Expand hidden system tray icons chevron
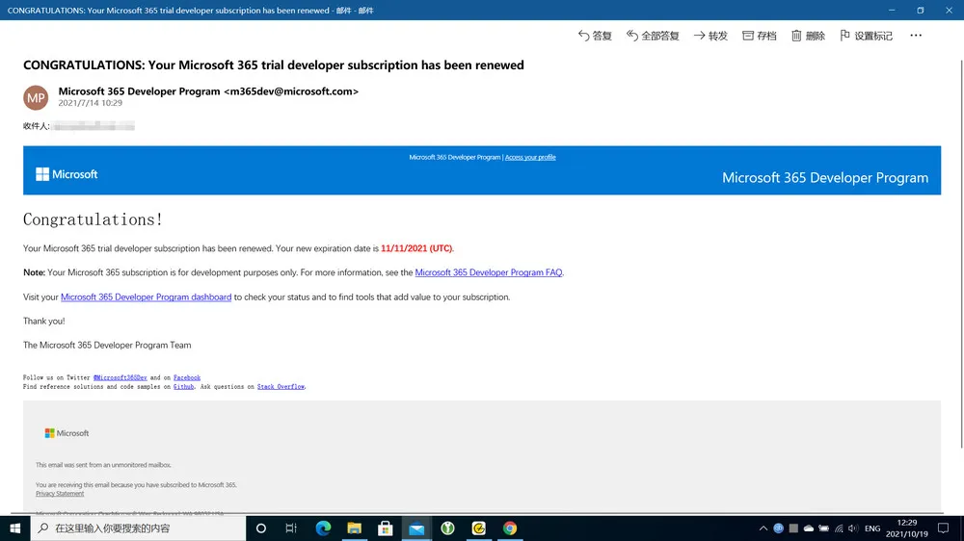This screenshot has width=964, height=541. [x=763, y=528]
